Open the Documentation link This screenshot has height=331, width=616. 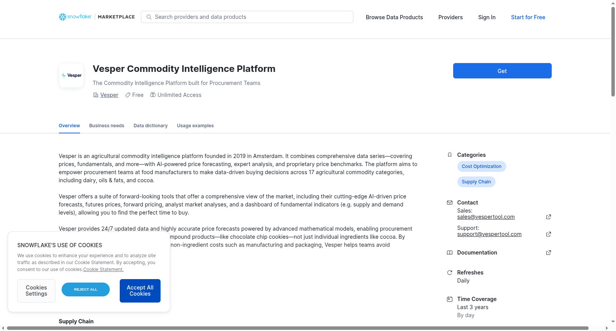(x=477, y=253)
